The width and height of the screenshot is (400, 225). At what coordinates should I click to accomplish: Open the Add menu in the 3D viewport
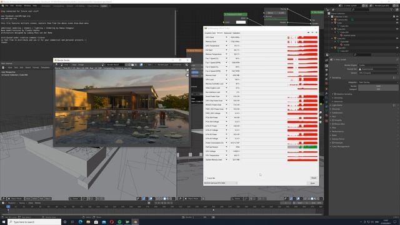pos(41,199)
